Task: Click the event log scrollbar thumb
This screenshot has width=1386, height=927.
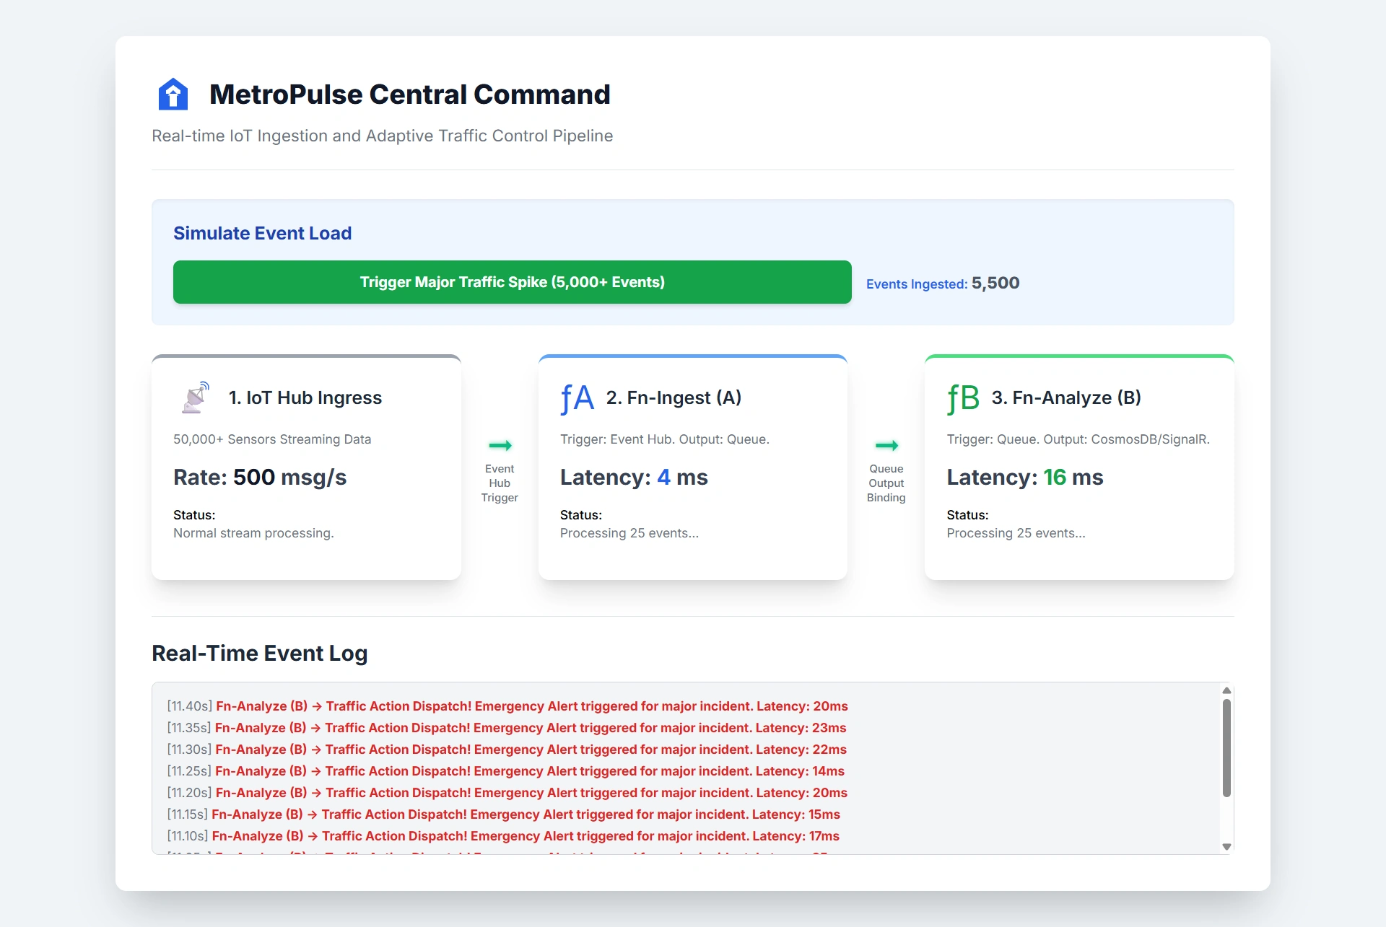Action: click(1226, 747)
